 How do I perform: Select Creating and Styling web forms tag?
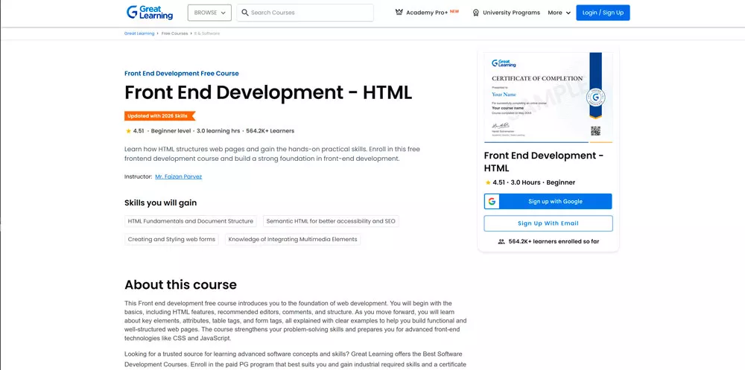tap(171, 240)
